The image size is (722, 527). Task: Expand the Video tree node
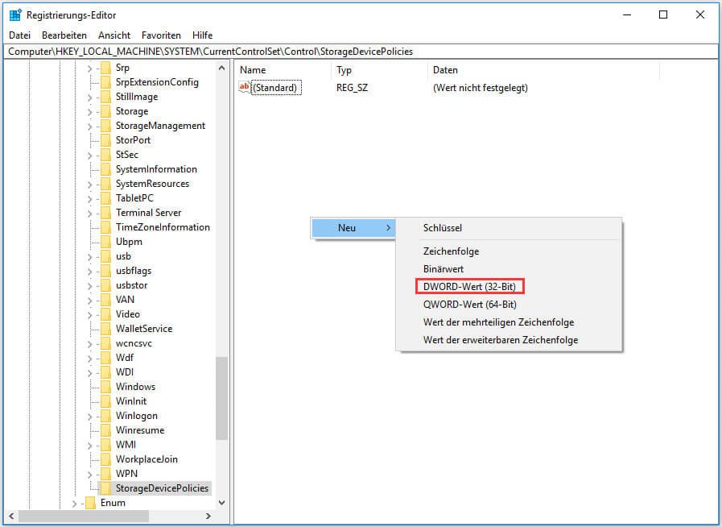click(89, 314)
